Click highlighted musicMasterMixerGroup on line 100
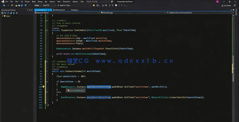The height and width of the screenshot is (122, 239). 99,87
